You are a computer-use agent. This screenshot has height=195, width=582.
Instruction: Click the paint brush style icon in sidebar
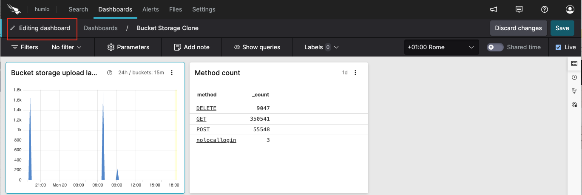coord(574,91)
